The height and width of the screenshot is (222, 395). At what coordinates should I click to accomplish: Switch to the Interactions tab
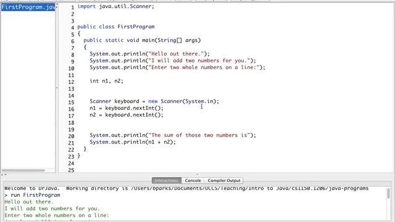pos(166,181)
